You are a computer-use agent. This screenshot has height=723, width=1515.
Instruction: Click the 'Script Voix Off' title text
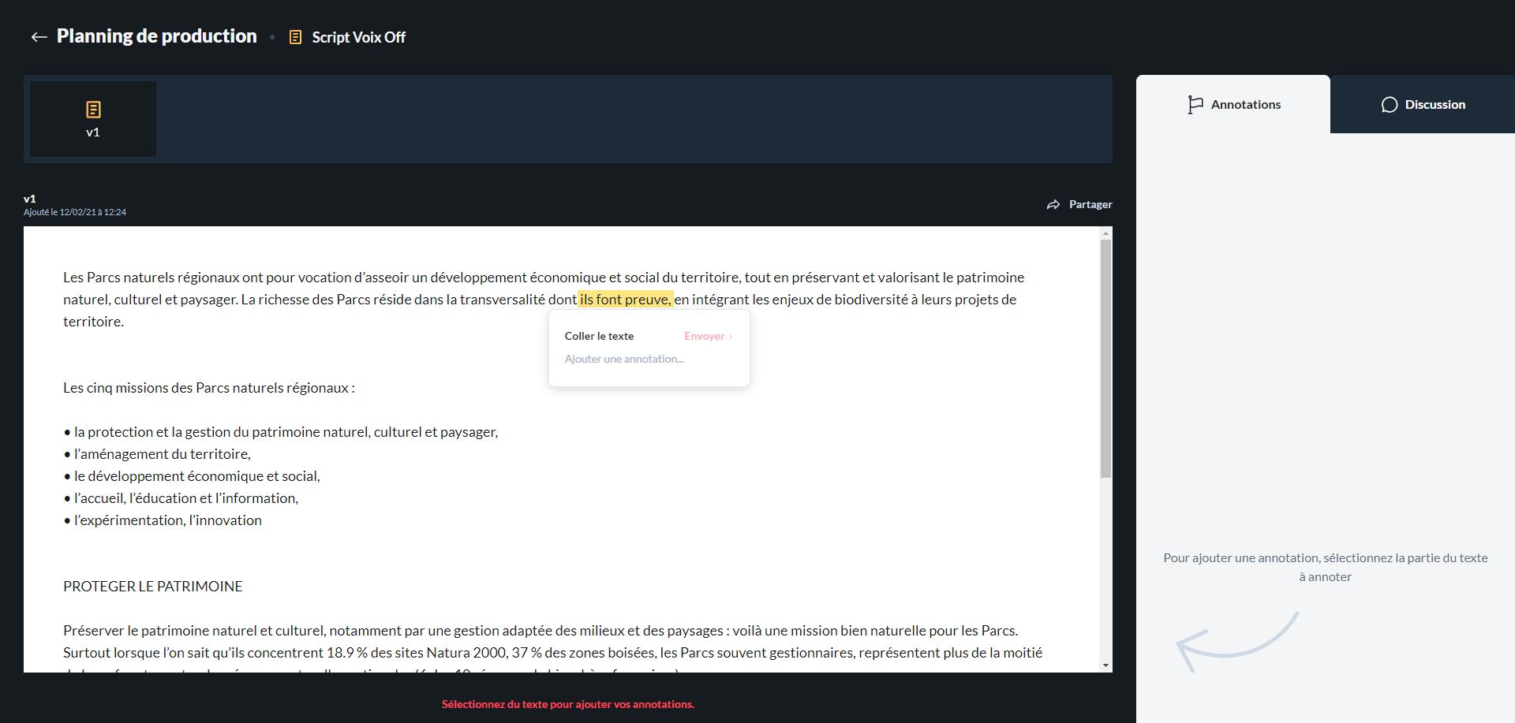359,38
